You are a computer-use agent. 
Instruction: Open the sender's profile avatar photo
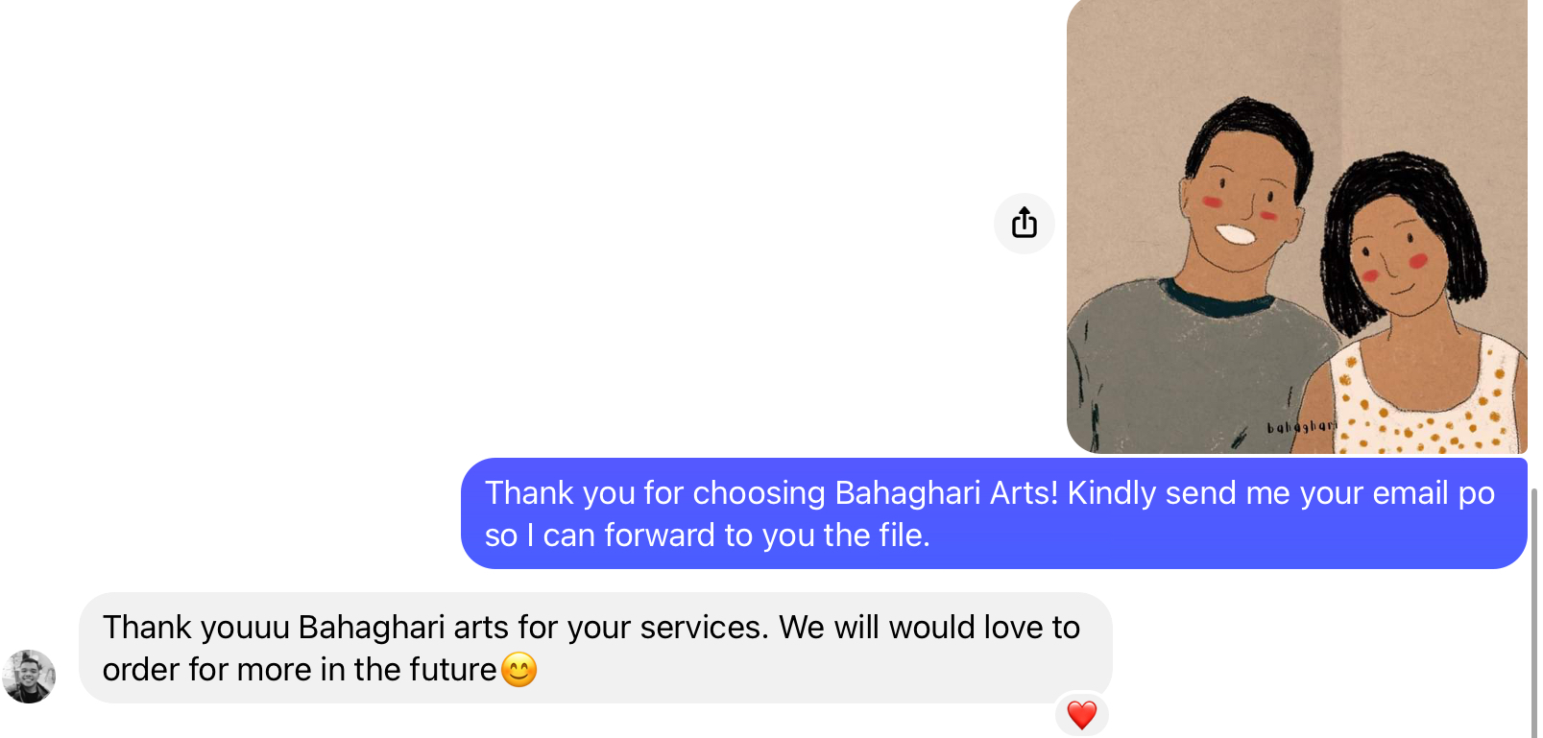click(29, 677)
